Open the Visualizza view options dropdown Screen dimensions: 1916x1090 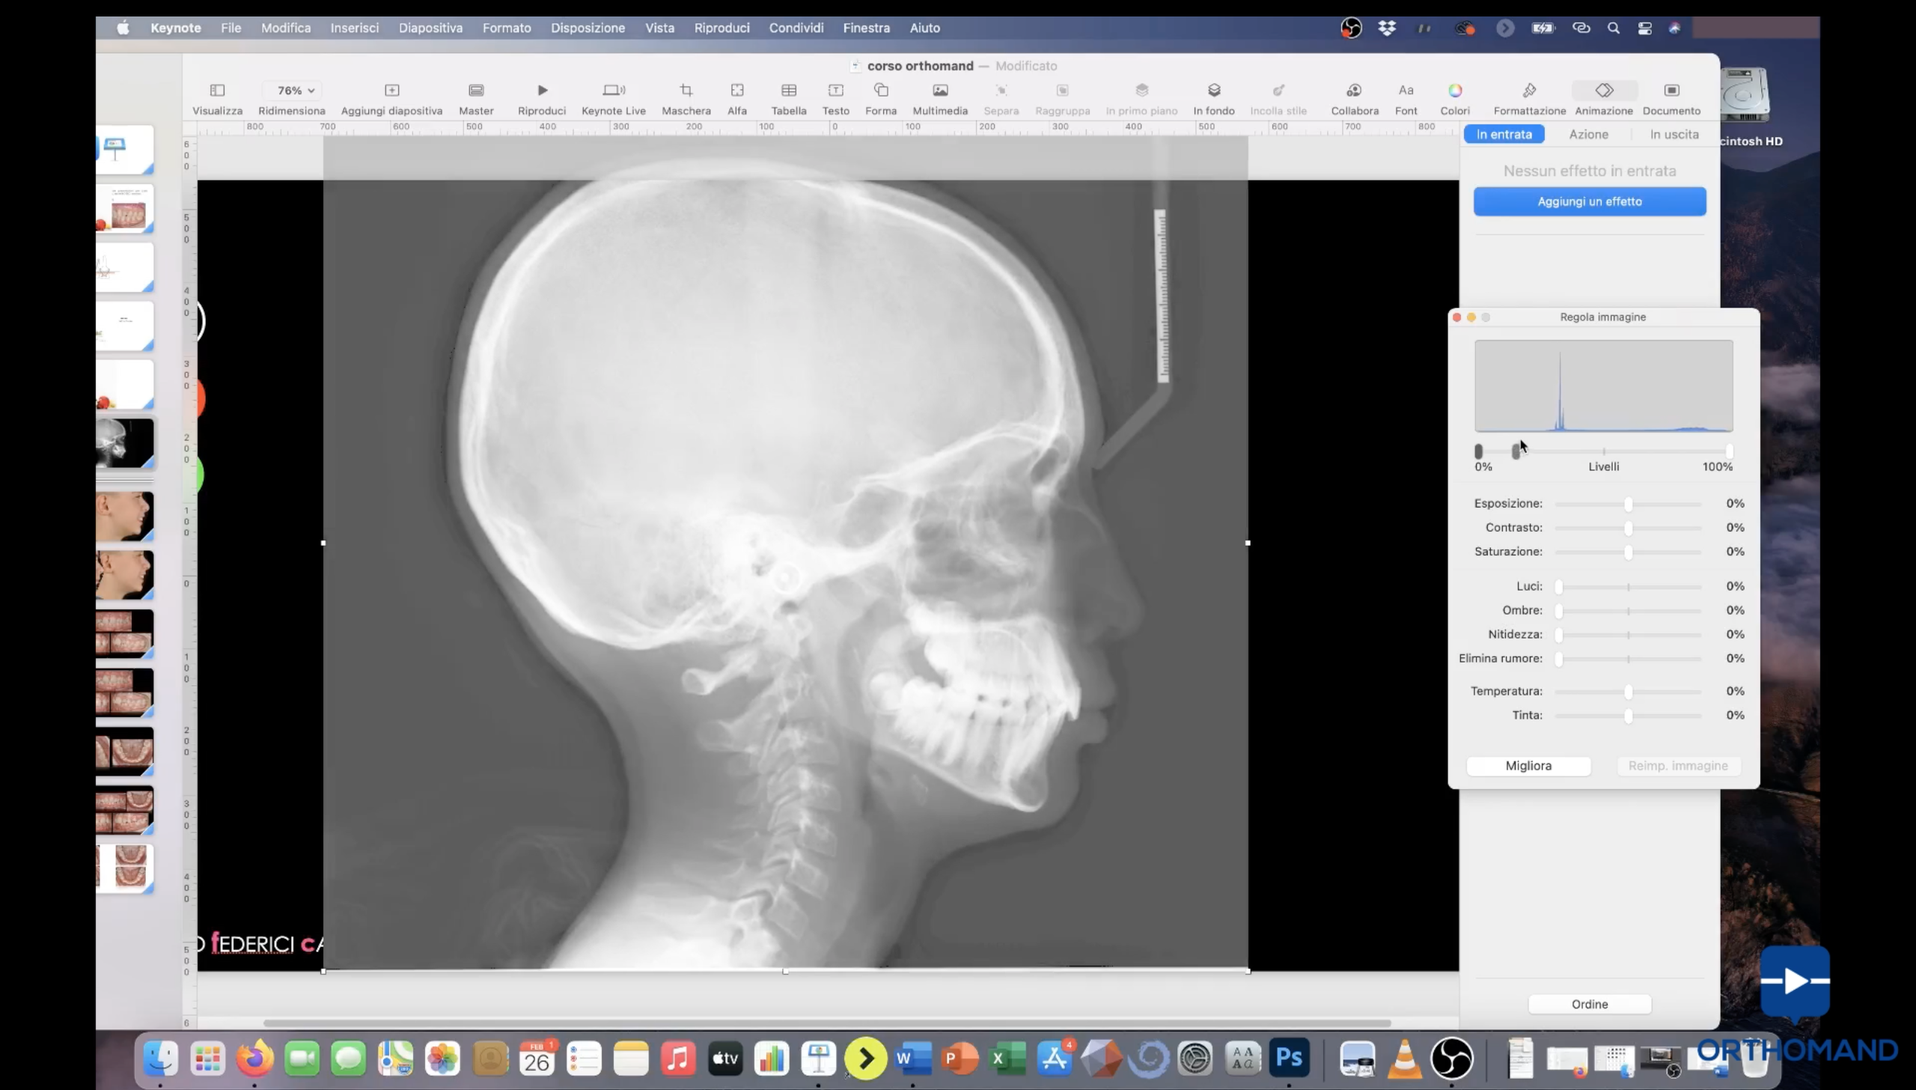(x=217, y=91)
